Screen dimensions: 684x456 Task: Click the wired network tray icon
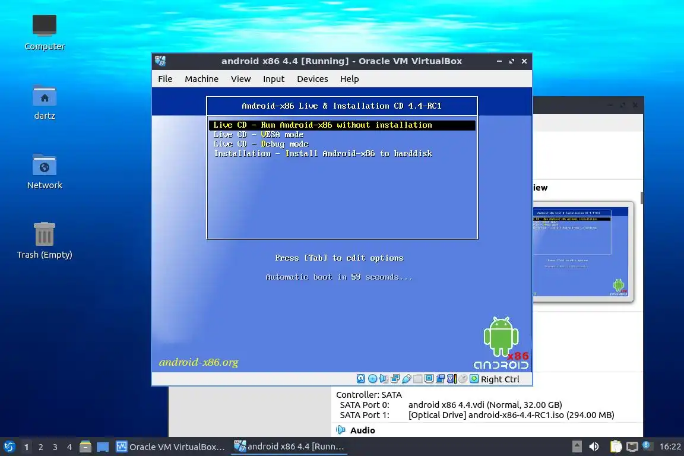[632, 446]
